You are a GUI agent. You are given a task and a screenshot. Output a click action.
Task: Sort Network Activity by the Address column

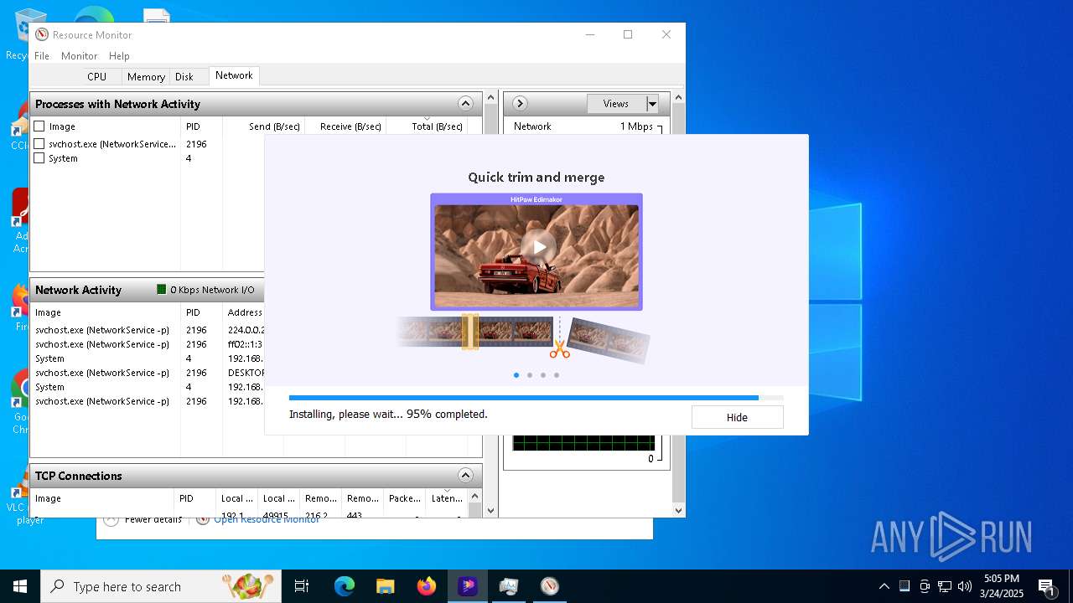(245, 312)
